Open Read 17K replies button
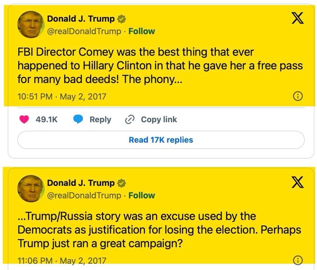The height and width of the screenshot is (270, 317). tap(161, 140)
